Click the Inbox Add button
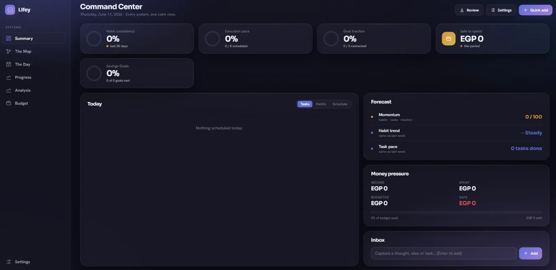Screen dimensions: 556x270 (530, 253)
